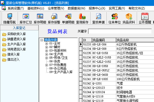154x102 pixels.
Task: Open 单据明细 in the toolbar
Action: click(68, 18)
